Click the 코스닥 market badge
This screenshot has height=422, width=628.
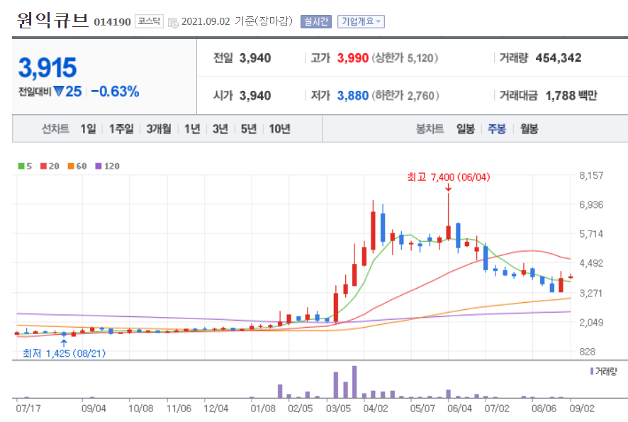coord(149,21)
